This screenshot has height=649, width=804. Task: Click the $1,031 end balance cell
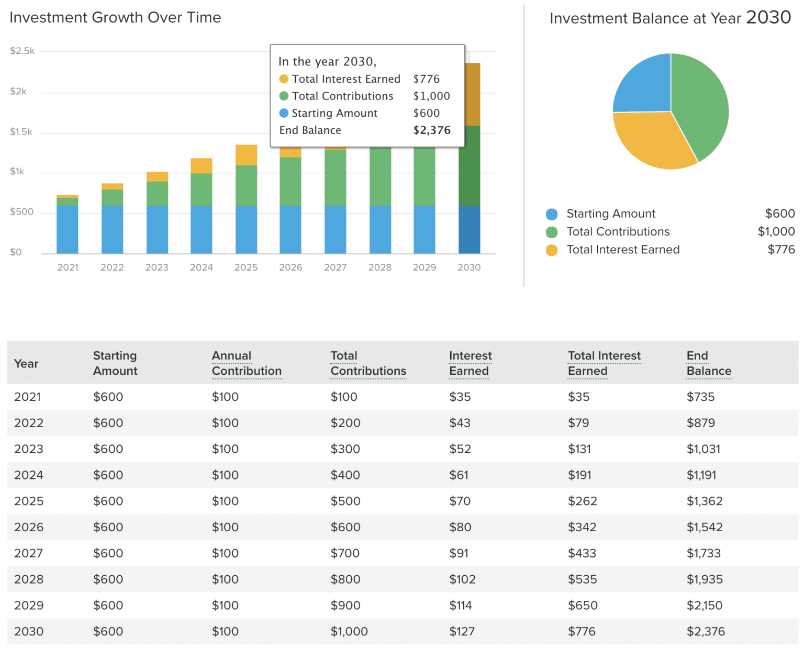703,449
